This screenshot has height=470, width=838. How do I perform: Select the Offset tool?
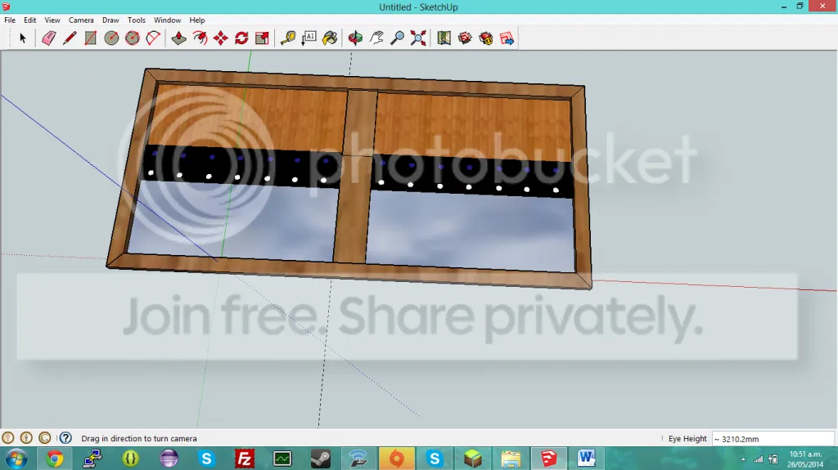[200, 38]
